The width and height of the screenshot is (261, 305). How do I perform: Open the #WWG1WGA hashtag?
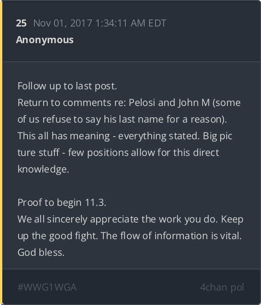coord(47,287)
